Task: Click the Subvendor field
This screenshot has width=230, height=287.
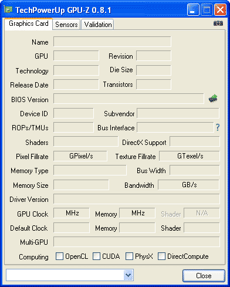Action: (178, 113)
